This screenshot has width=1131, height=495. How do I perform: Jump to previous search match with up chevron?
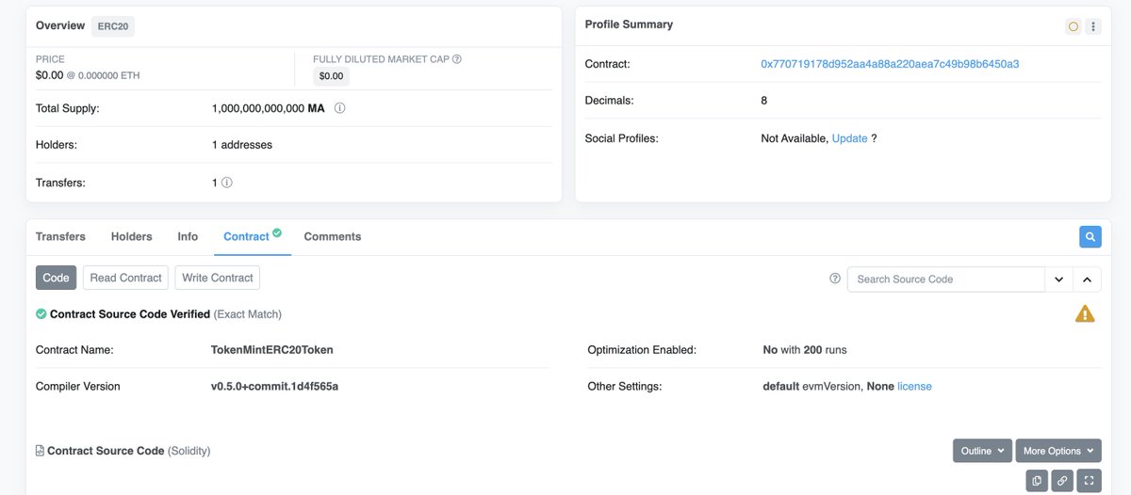pyautogui.click(x=1086, y=279)
